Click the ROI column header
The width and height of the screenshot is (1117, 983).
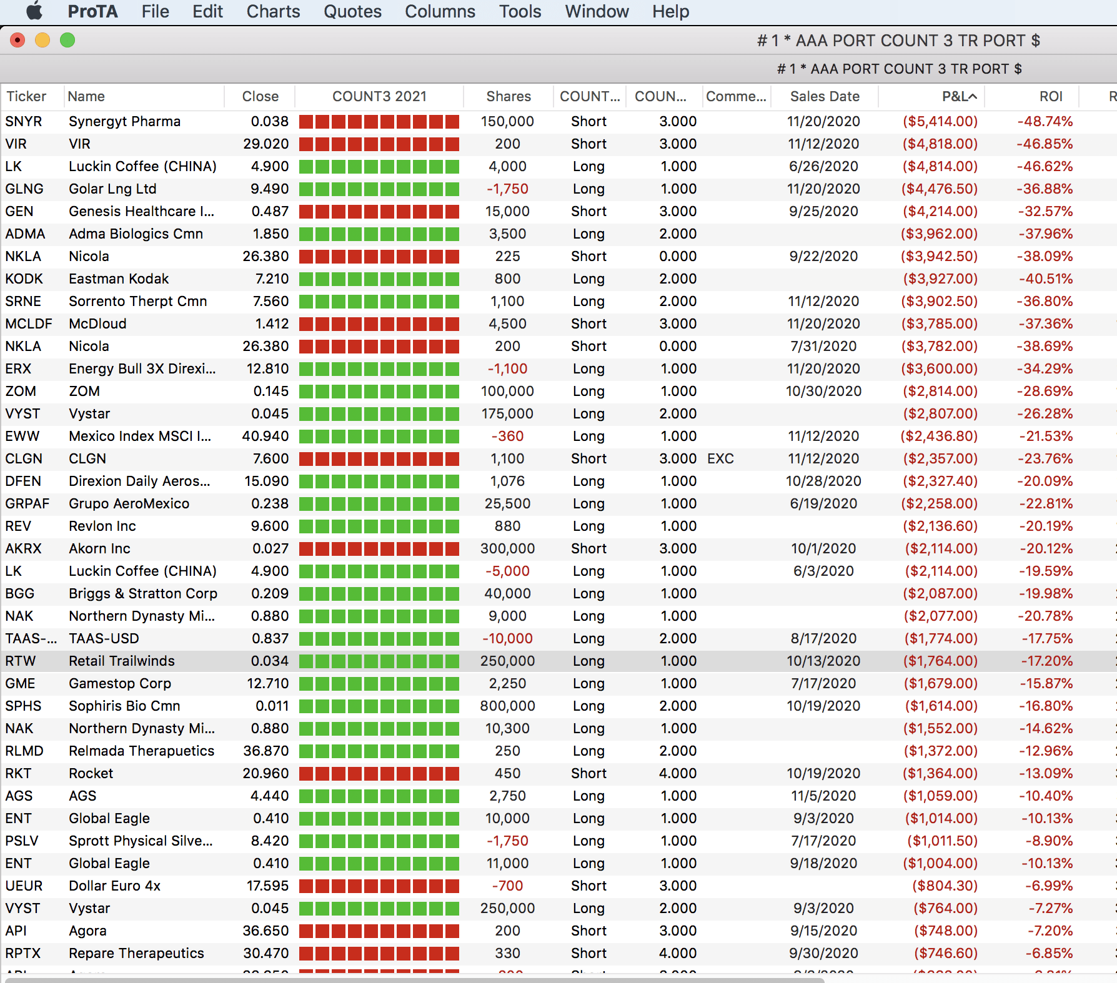[1050, 97]
